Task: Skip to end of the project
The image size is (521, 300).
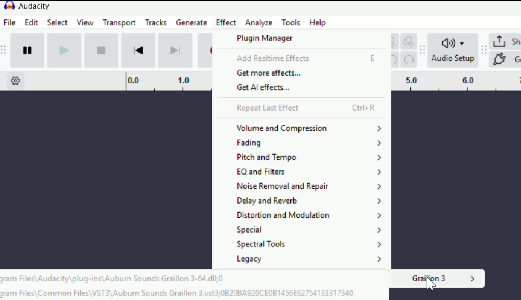Action: coord(175,50)
